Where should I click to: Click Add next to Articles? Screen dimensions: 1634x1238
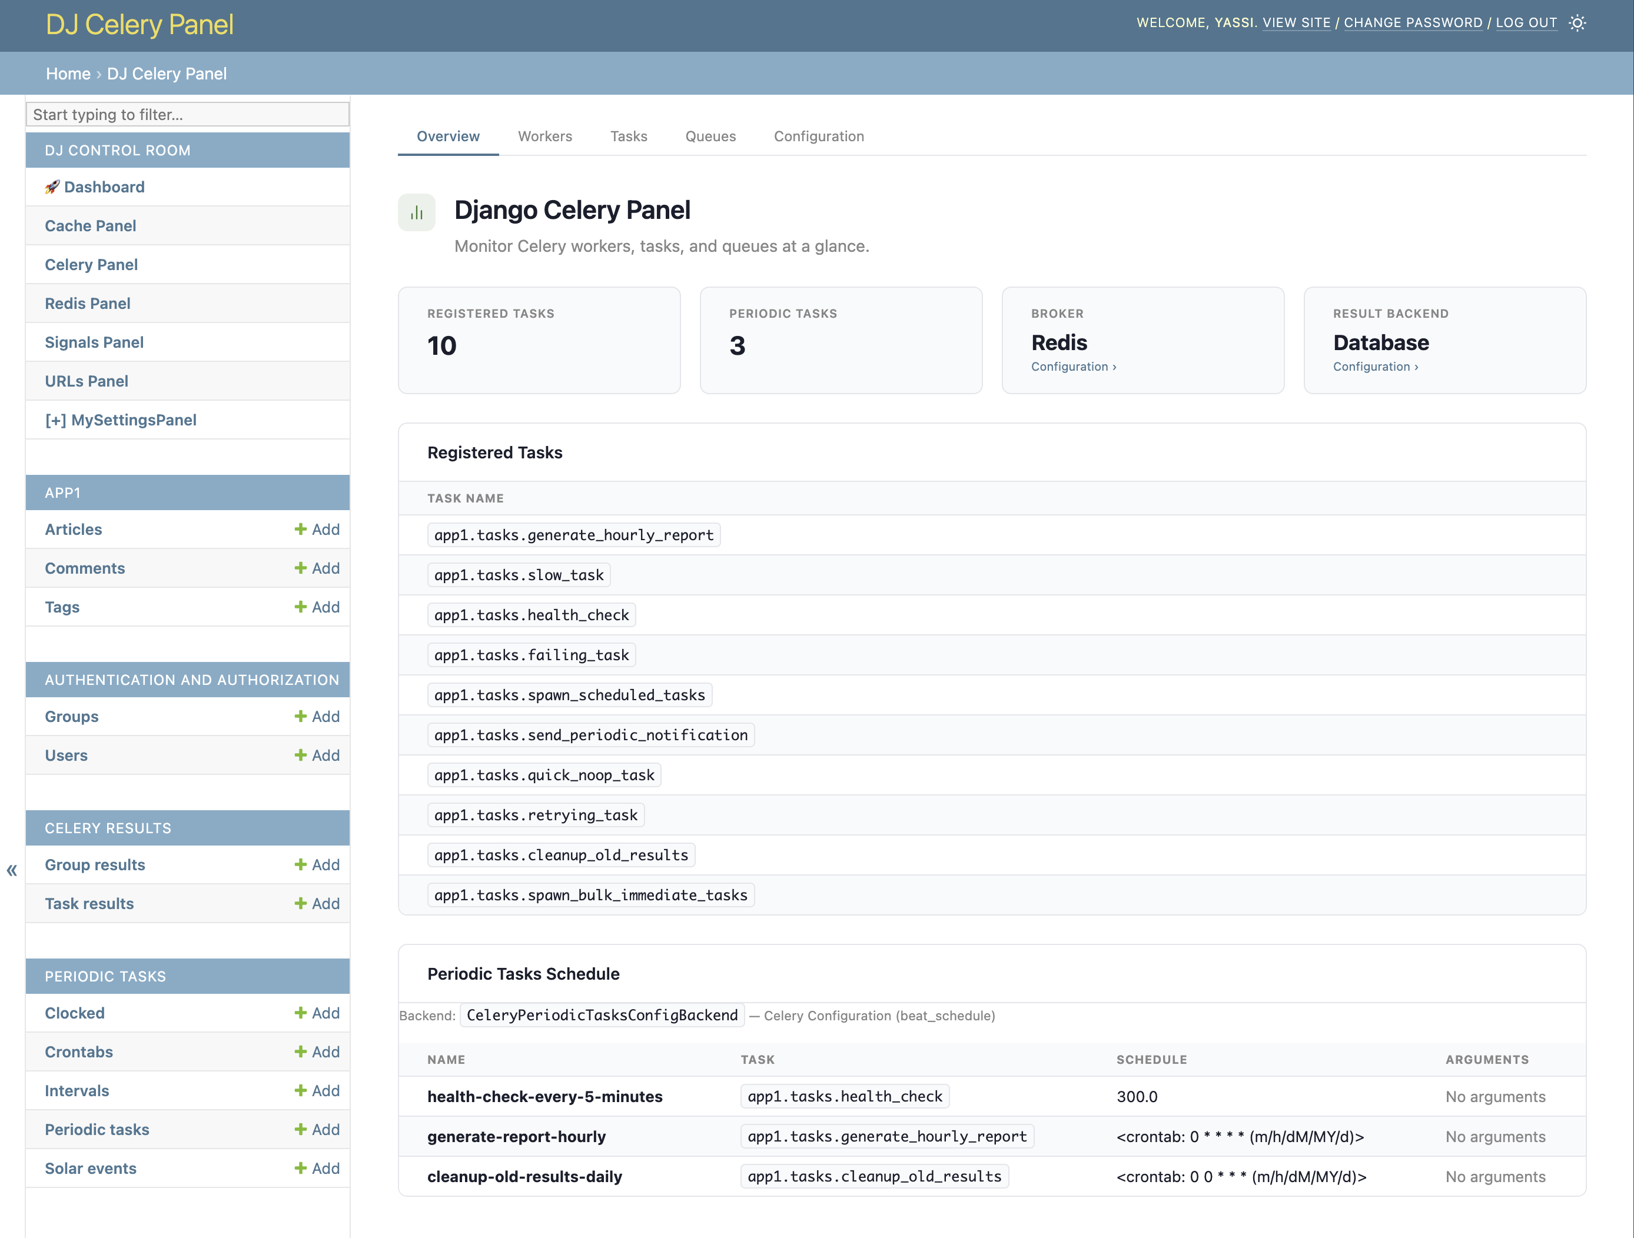tap(317, 530)
